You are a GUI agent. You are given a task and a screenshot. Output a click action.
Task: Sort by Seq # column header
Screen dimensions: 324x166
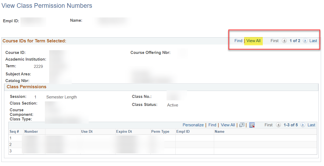pos(14,131)
